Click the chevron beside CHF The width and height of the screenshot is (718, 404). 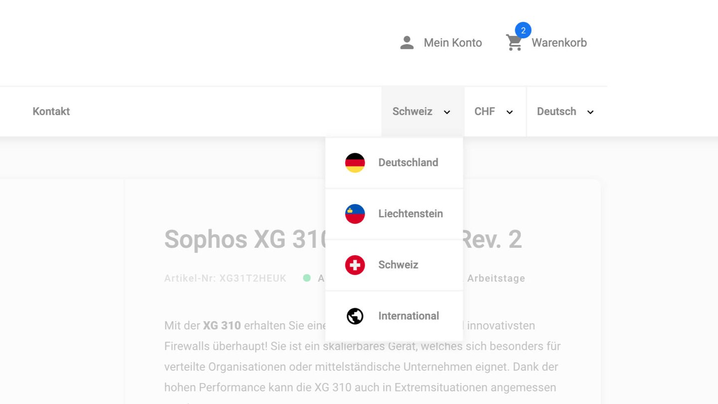[x=510, y=112]
